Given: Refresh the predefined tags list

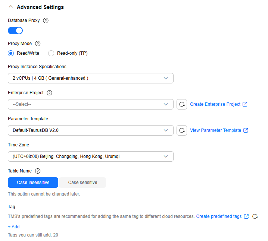Looking at the screenshot, I should tap(255, 216).
